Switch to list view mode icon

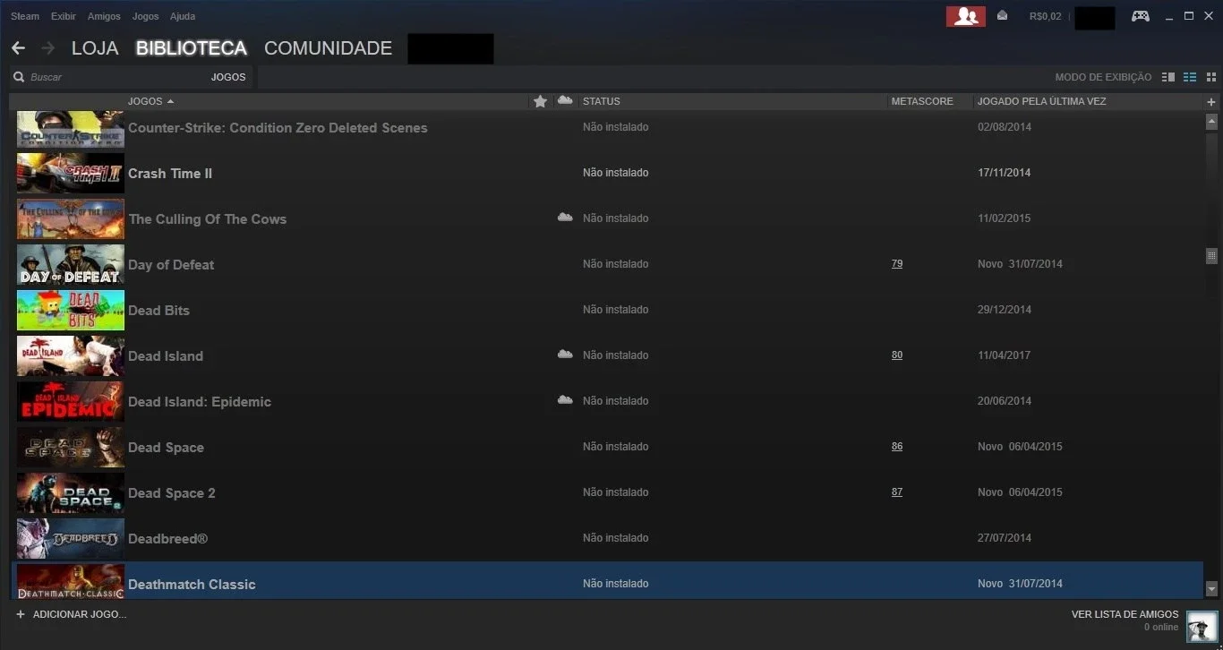coord(1190,77)
